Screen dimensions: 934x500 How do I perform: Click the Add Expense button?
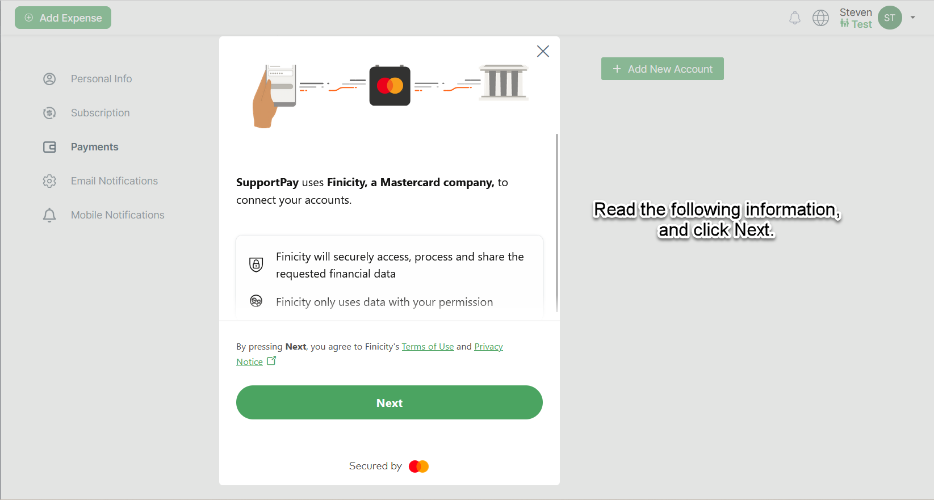tap(63, 18)
